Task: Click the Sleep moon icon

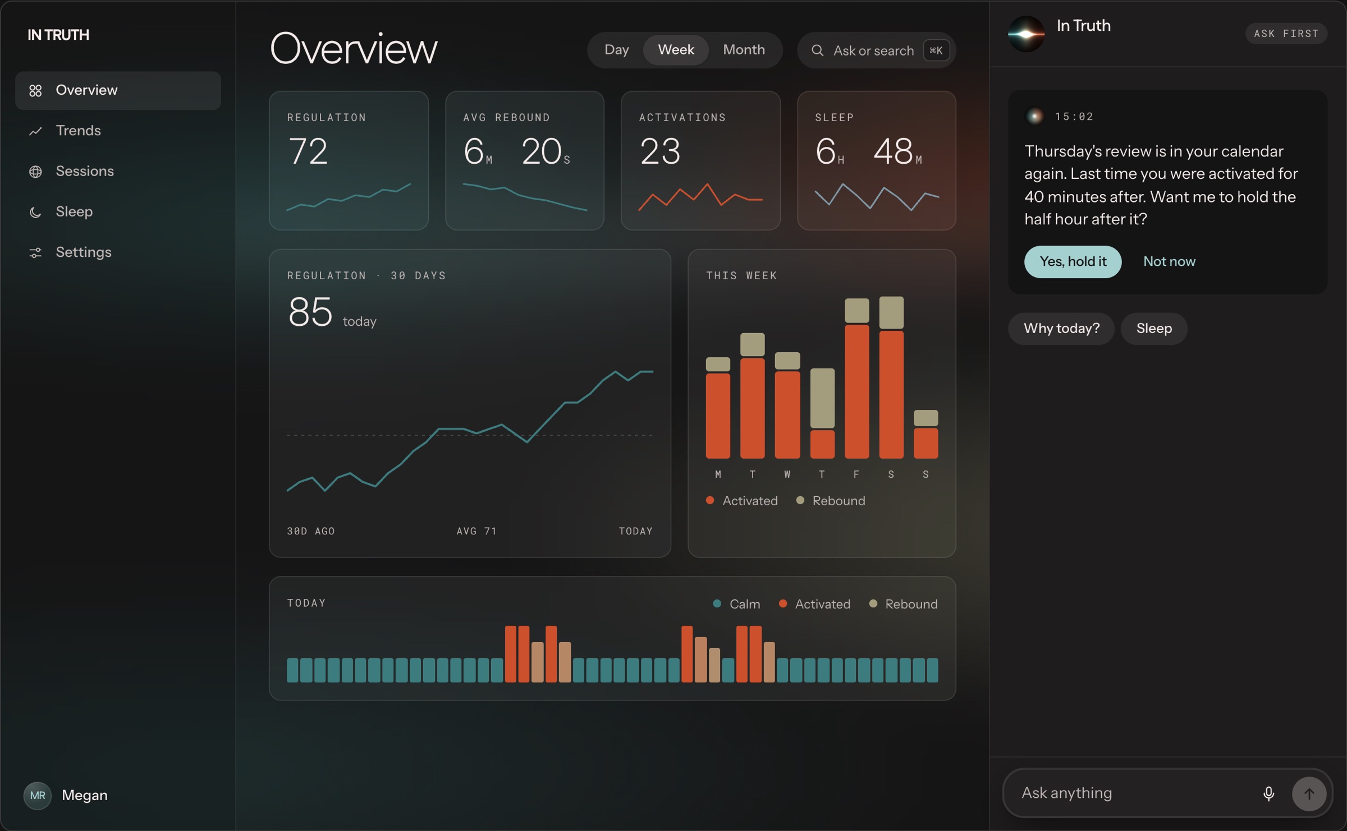Action: (x=35, y=212)
